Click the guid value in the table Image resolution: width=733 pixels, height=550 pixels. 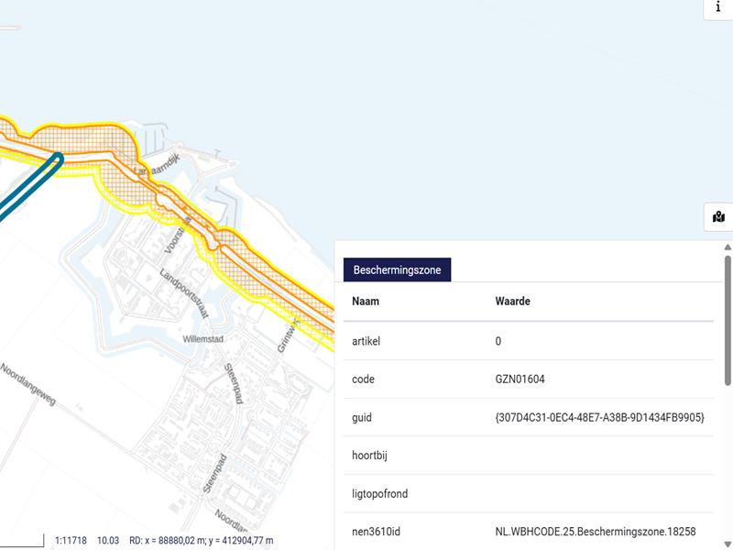tap(599, 417)
